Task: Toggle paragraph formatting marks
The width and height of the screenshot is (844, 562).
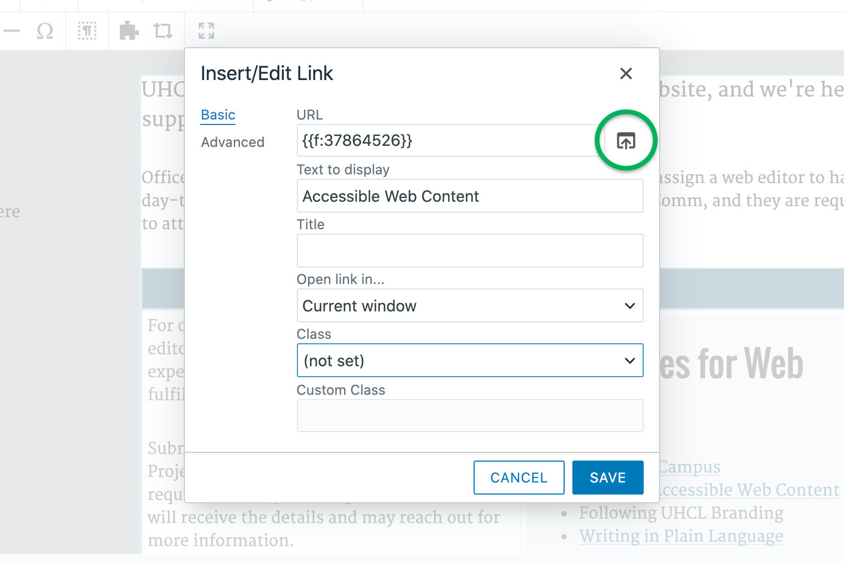Action: [x=87, y=31]
